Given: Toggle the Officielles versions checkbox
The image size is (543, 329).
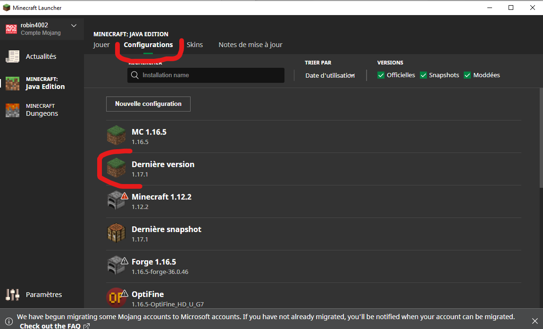Looking at the screenshot, I should [x=381, y=75].
